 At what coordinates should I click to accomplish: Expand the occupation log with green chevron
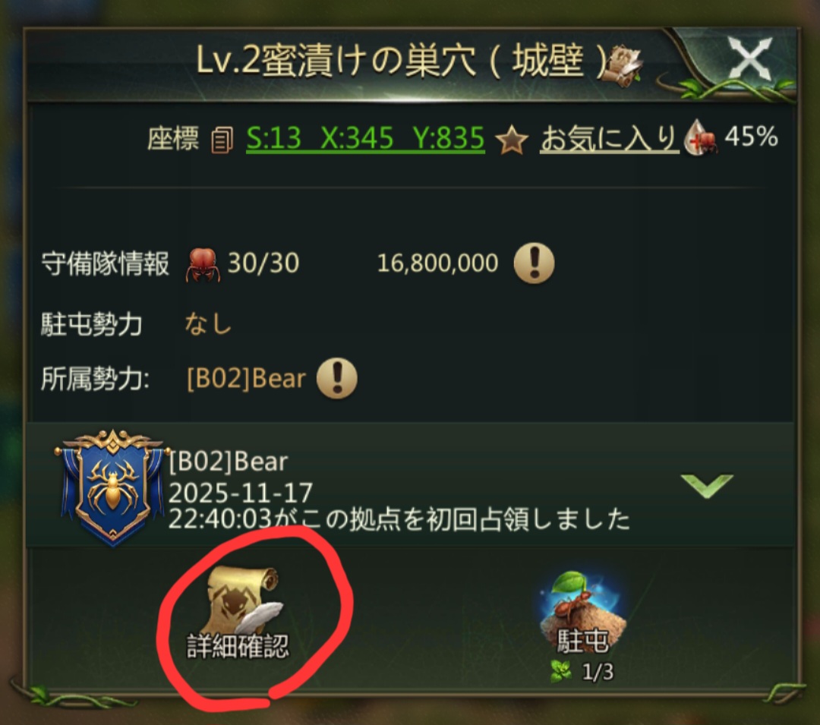pyautogui.click(x=707, y=486)
